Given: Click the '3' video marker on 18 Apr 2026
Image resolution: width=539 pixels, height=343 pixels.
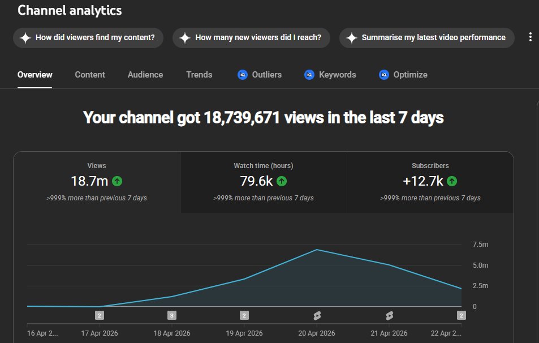Looking at the screenshot, I should (172, 315).
